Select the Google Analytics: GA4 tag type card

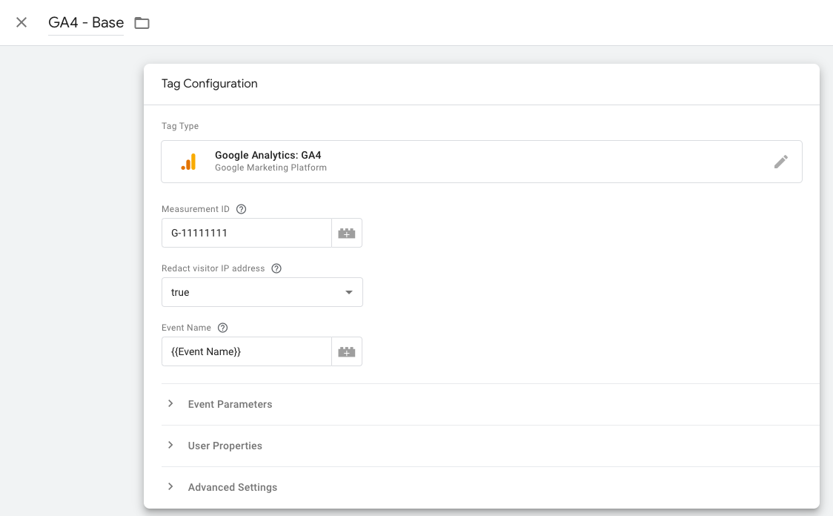pyautogui.click(x=481, y=162)
